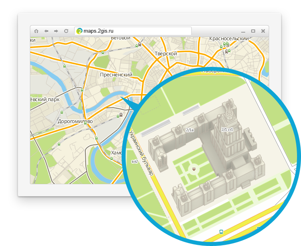
Task: Reload the page with the refresh icon
Action: tap(66, 31)
